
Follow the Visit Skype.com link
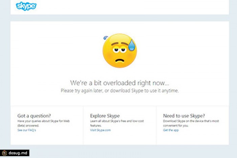(100, 130)
